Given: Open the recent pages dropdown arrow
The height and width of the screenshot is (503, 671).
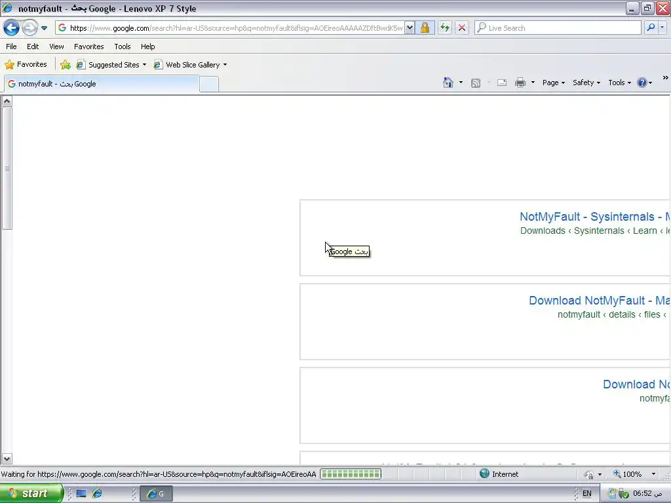Looking at the screenshot, I should 44,28.
